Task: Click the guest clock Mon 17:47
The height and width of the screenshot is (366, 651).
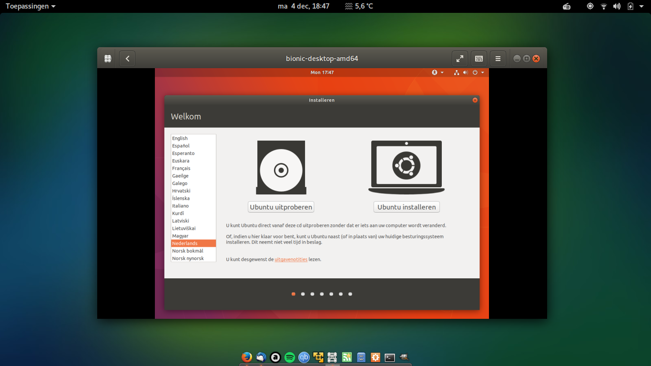Action: (322, 72)
